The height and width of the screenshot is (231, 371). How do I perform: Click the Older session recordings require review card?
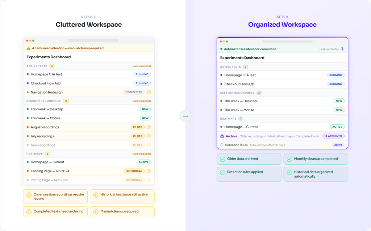(55, 197)
